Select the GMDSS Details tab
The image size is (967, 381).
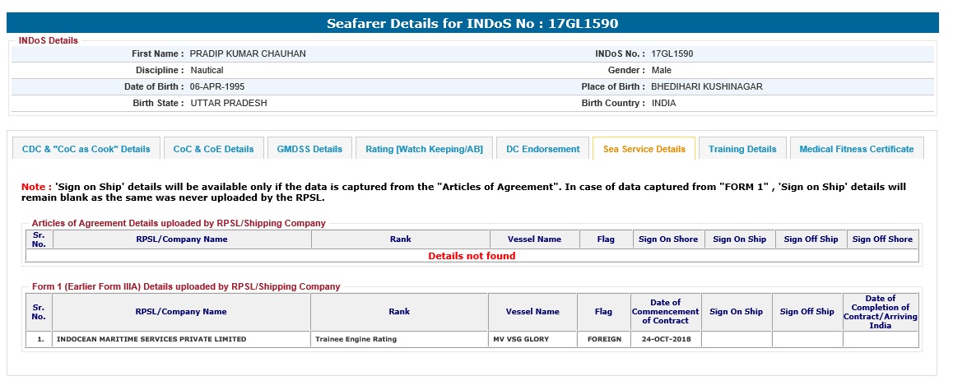(309, 149)
